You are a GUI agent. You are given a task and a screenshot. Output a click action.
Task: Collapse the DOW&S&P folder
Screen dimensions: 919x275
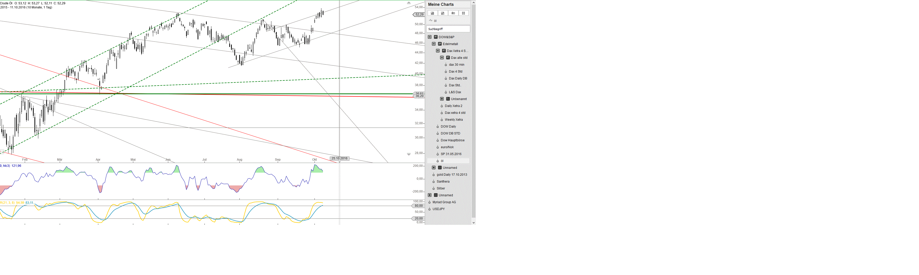coord(430,37)
